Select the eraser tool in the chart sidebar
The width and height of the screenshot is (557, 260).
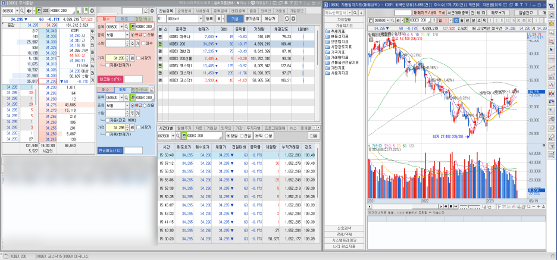[551, 127]
